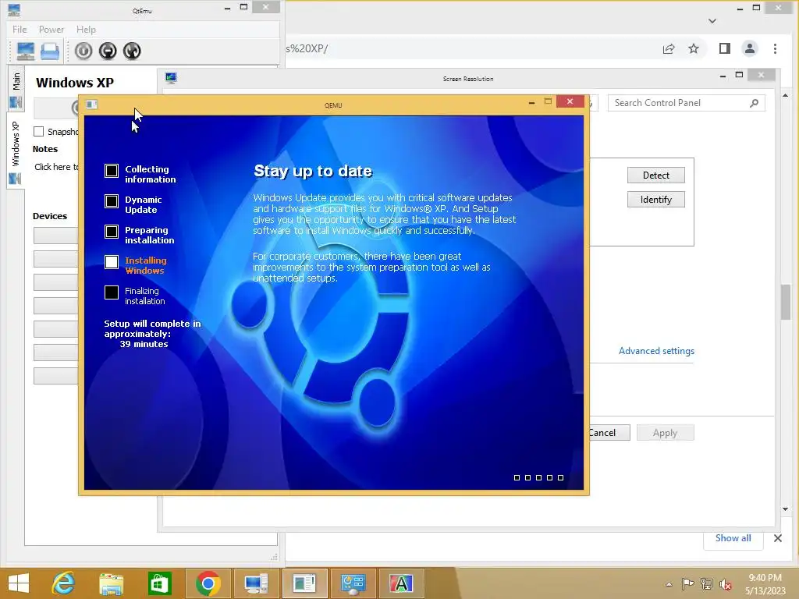Toggle the Chrome side panel icon
The height and width of the screenshot is (599, 799).
[725, 48]
